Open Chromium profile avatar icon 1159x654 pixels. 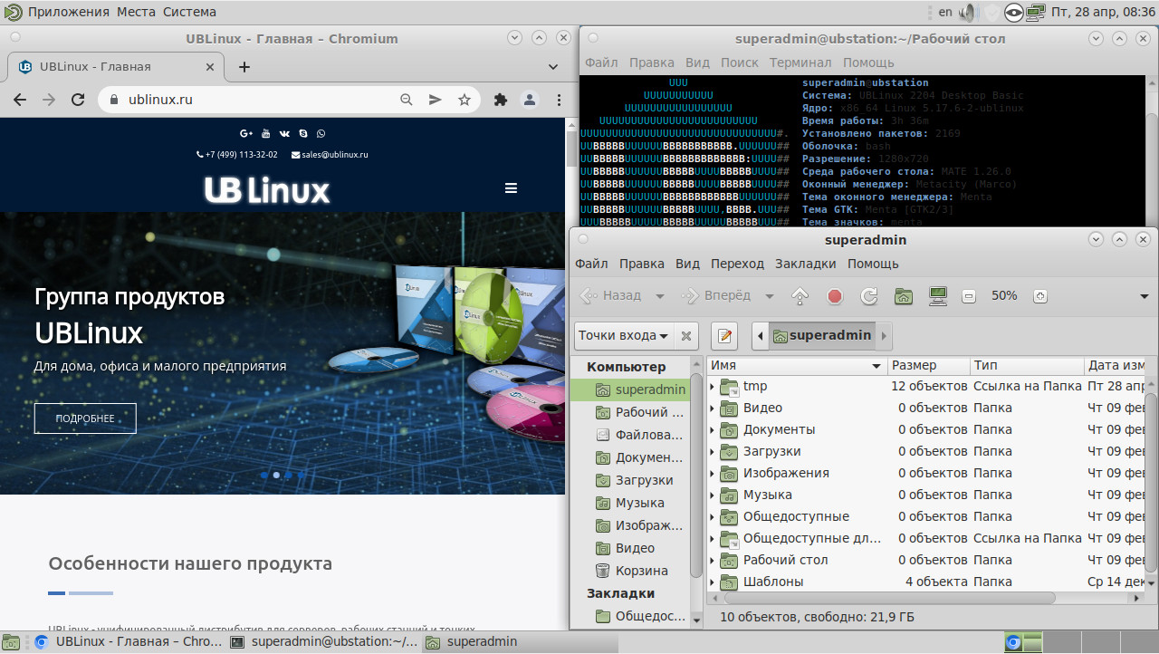pos(531,100)
